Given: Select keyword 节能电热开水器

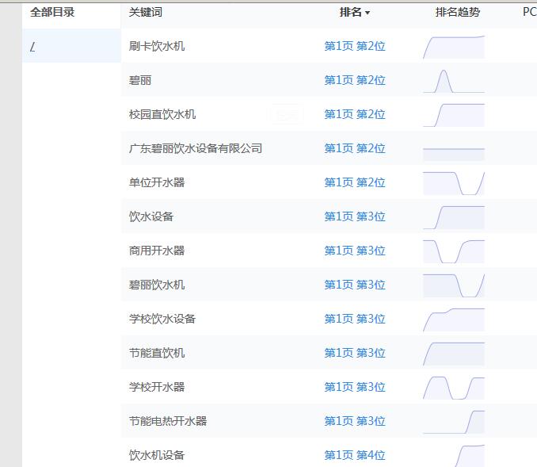Looking at the screenshot, I should click(168, 421).
